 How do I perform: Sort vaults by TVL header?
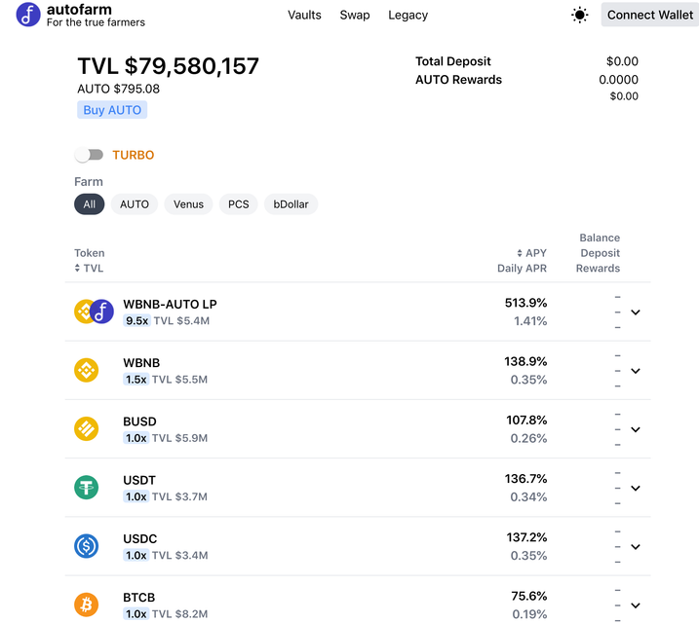[x=89, y=269]
